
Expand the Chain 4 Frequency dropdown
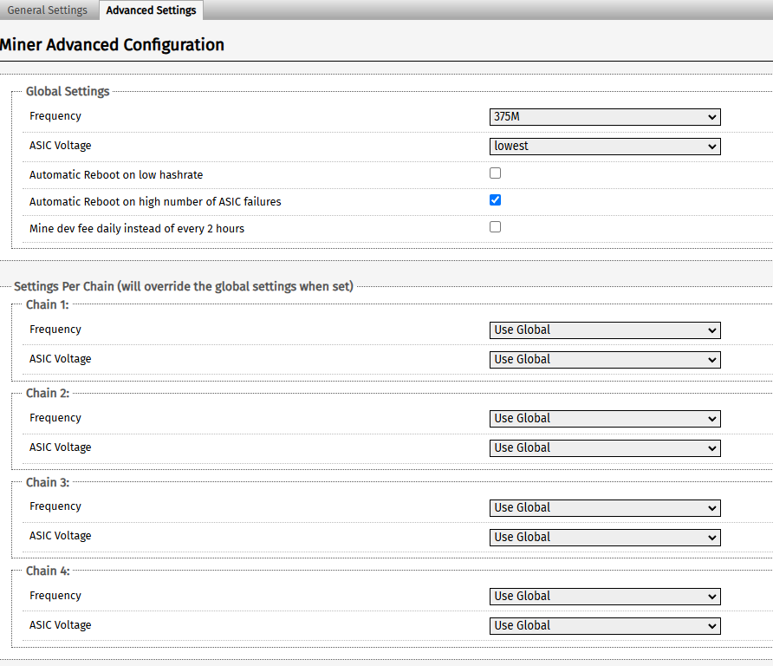point(605,597)
